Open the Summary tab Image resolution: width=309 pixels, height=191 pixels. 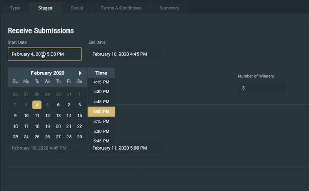pyautogui.click(x=169, y=8)
